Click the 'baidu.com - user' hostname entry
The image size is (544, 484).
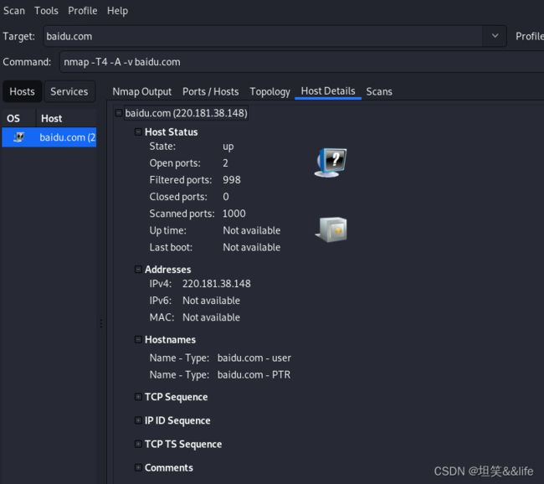[x=254, y=358]
